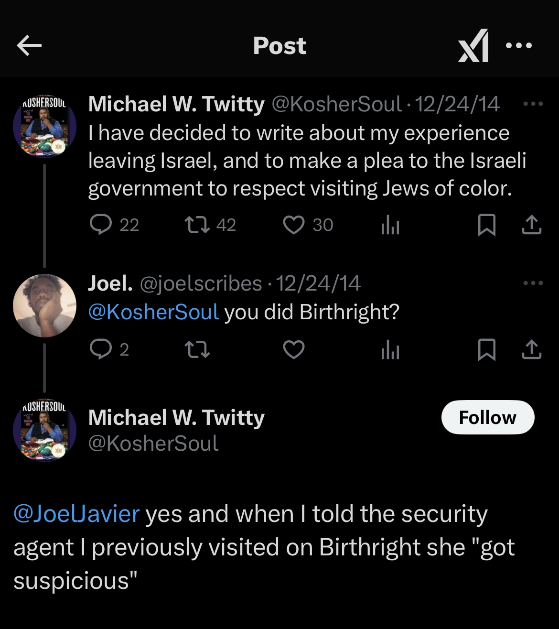The image size is (559, 629).
Task: Open the @JoelJavier mention link
Action: click(76, 514)
